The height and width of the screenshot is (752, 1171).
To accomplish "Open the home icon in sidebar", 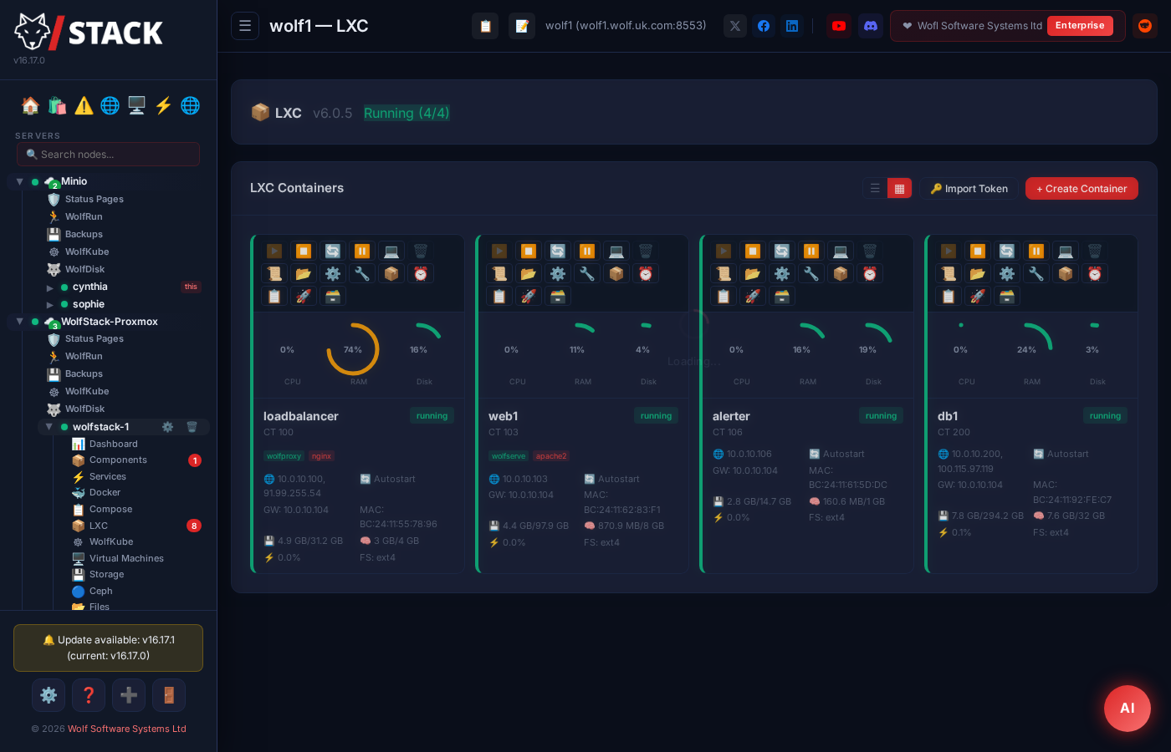I will pos(30,105).
